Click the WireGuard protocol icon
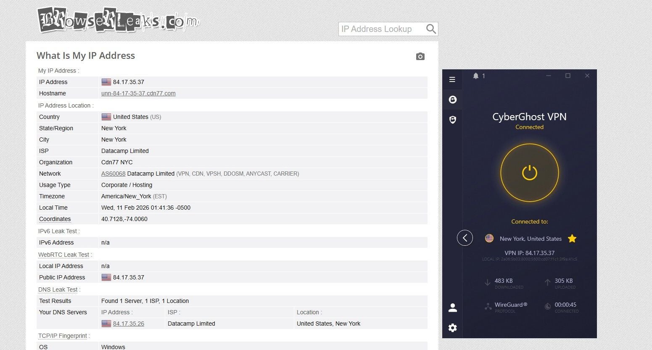The height and width of the screenshot is (350, 652). [x=488, y=307]
